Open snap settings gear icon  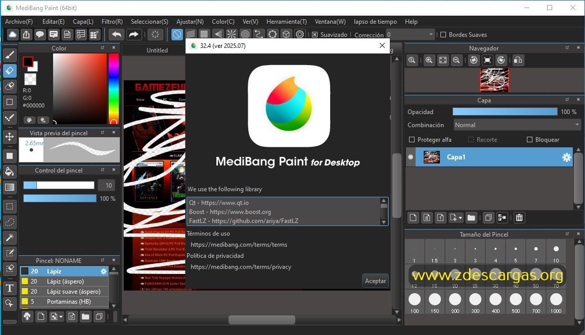pyautogui.click(x=300, y=35)
